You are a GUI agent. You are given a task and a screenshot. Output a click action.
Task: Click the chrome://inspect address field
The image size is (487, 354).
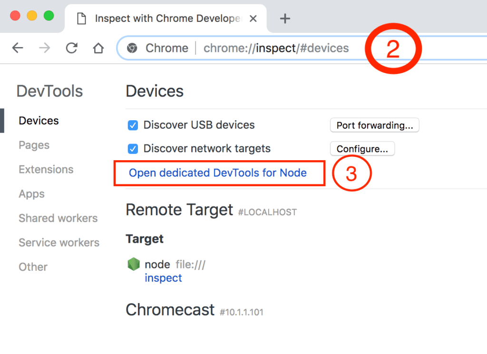click(x=276, y=48)
